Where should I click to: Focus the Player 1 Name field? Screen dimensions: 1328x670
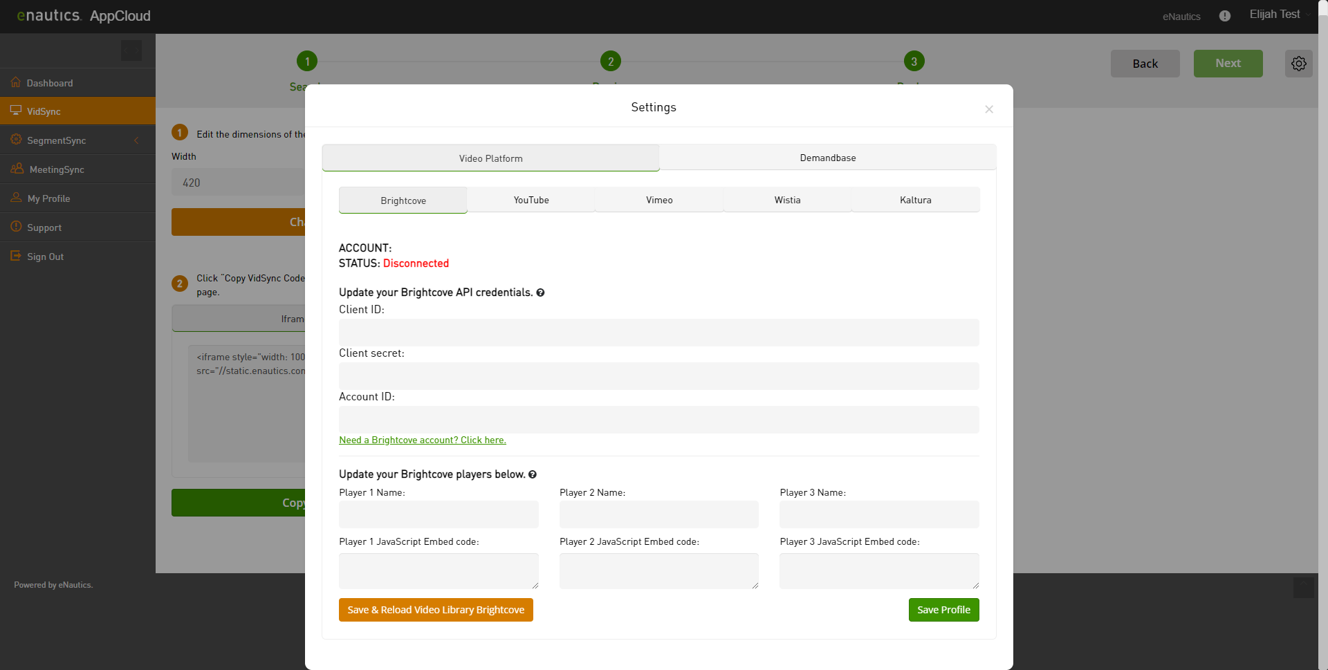pos(439,514)
